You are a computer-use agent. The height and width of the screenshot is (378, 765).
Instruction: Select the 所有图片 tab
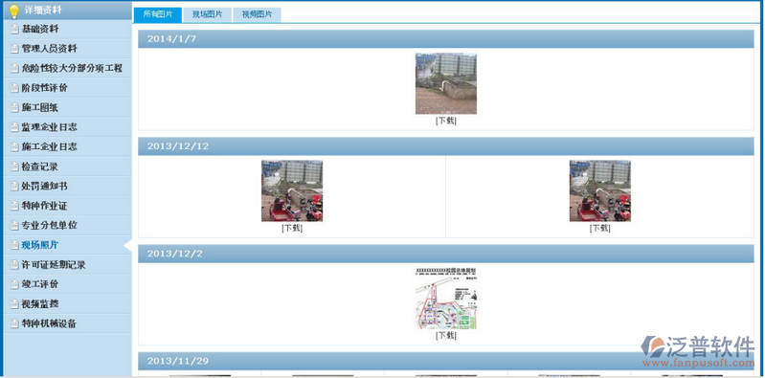point(158,14)
